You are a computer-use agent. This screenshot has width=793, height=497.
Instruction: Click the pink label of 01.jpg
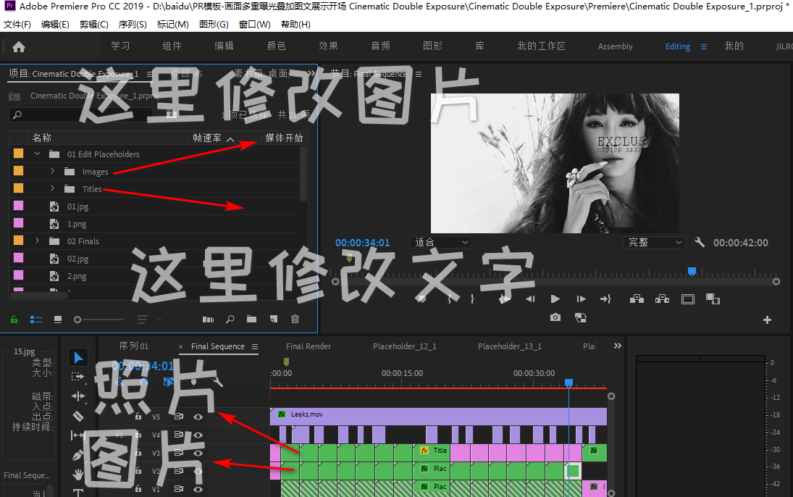[x=18, y=206]
